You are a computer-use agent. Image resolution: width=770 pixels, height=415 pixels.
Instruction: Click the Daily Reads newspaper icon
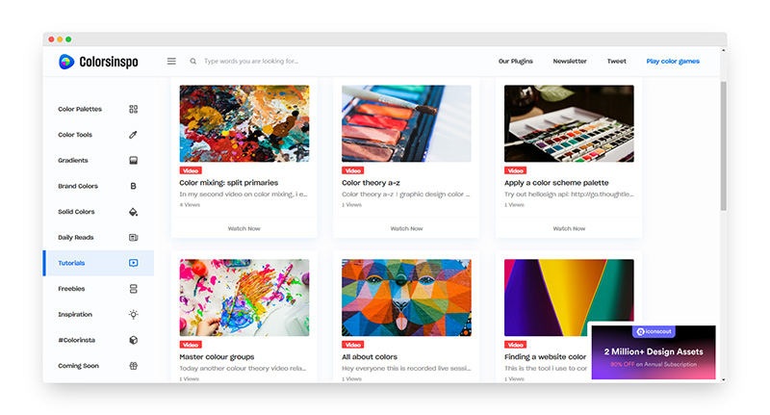tap(133, 237)
